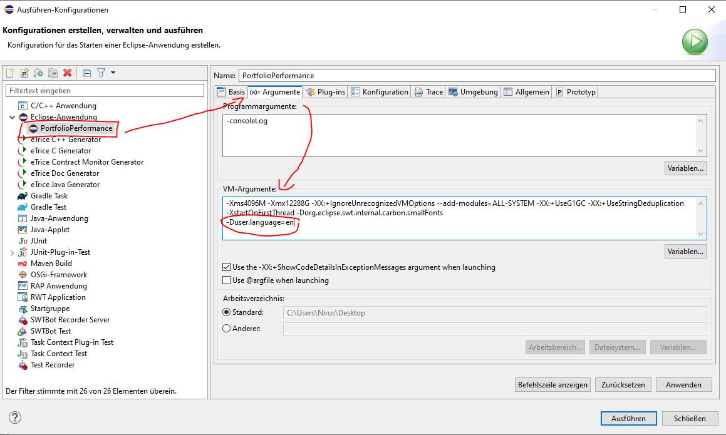Toggle ShowCodeDetailsInExceptionMessages checkbox
Image resolution: width=726 pixels, height=435 pixels.
coord(227,267)
